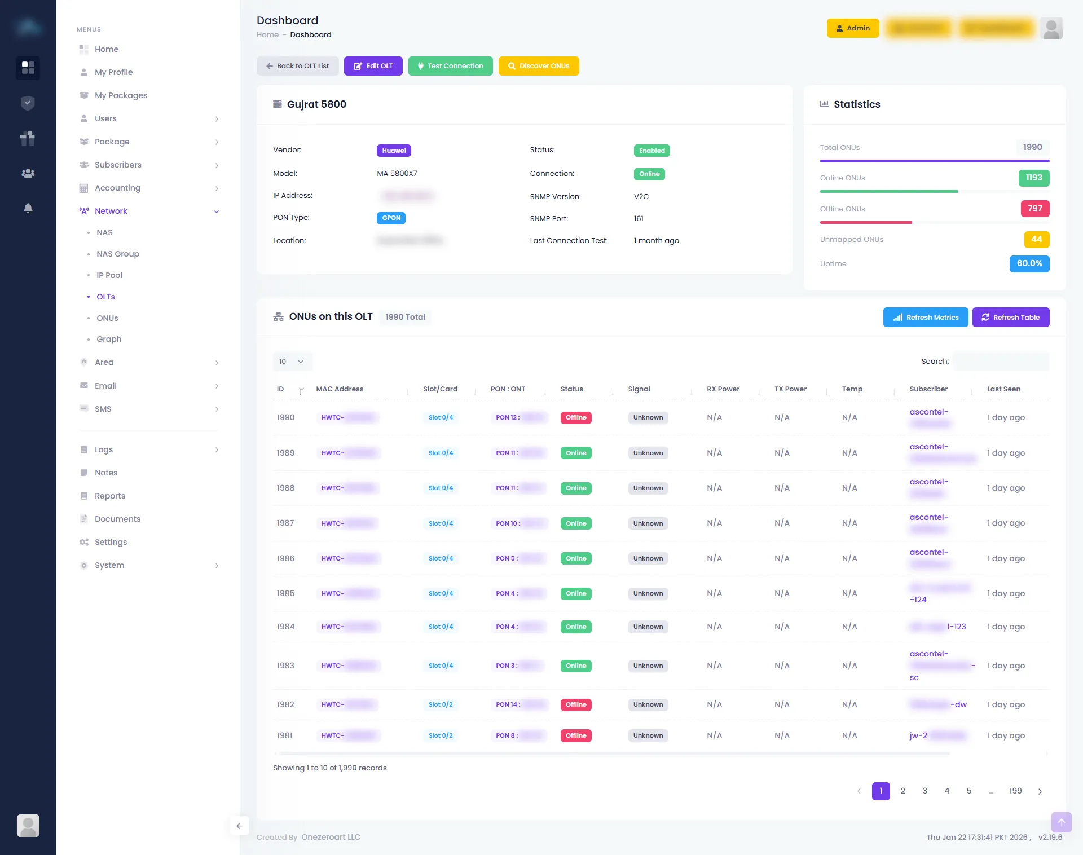
Task: Select NAS Group menu item
Action: point(117,254)
